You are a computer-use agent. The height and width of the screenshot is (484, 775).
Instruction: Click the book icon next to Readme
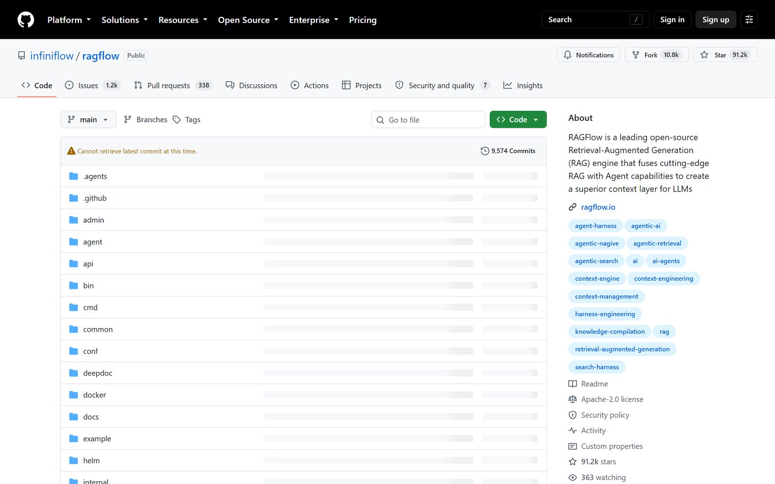[x=573, y=384]
